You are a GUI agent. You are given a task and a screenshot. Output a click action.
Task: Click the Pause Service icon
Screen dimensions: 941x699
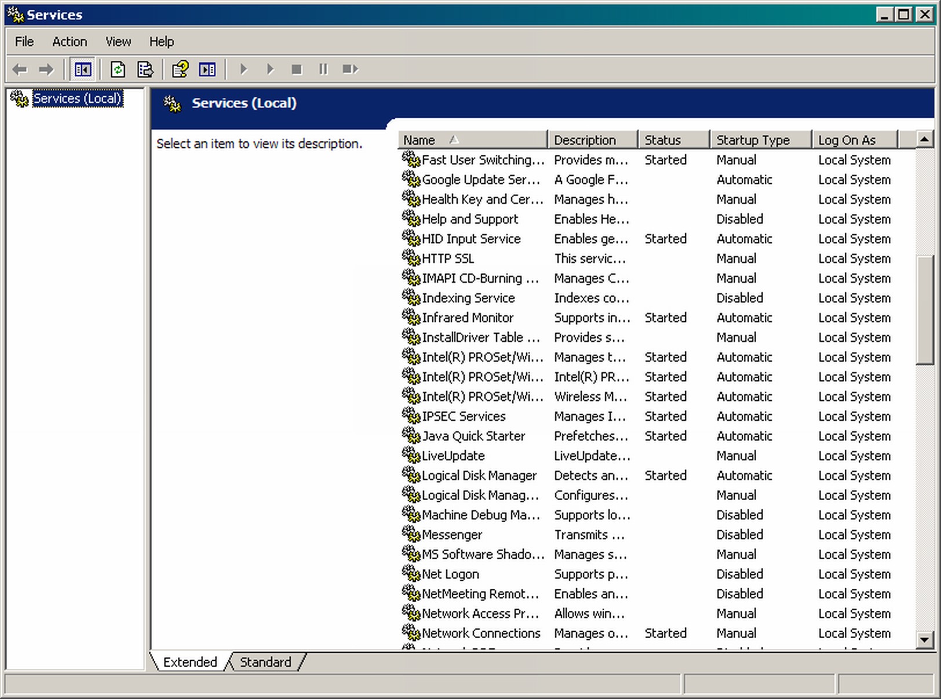[x=323, y=70]
